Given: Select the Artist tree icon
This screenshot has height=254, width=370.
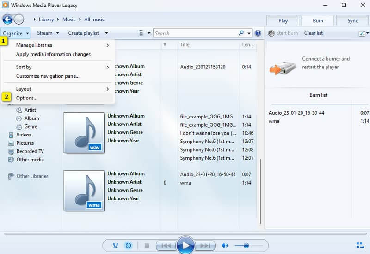Looking at the screenshot, I should coord(19,110).
